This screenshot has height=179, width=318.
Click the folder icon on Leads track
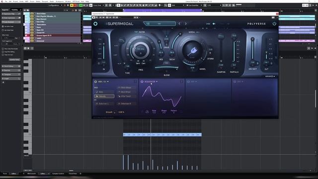pyautogui.click(x=32, y=38)
